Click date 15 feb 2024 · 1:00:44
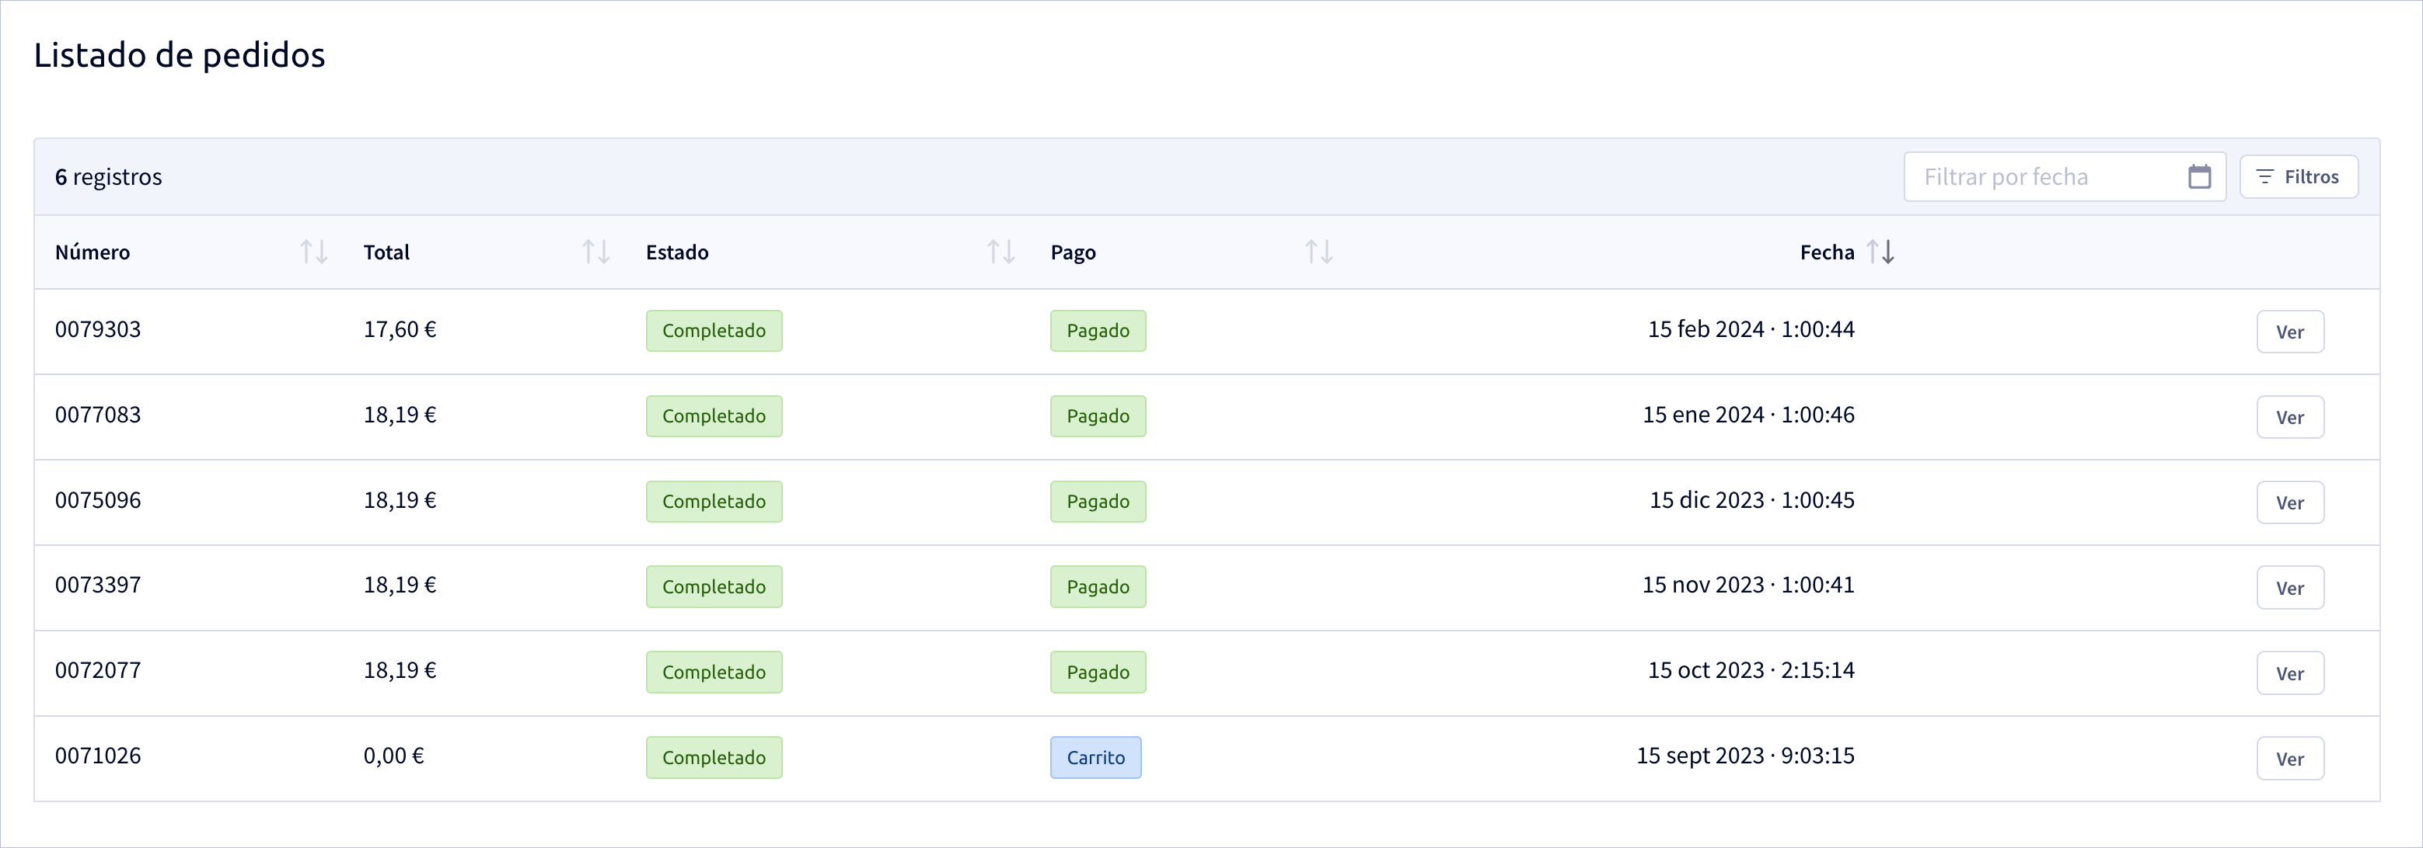Screen dimensions: 2423x848 pos(1751,330)
